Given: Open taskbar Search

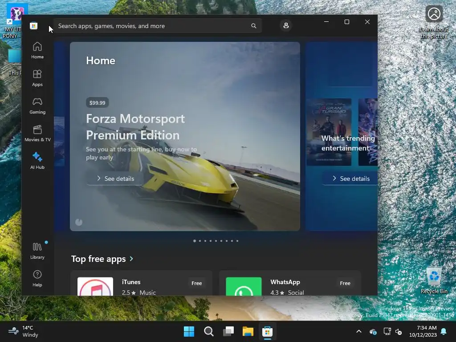Looking at the screenshot, I should [208, 331].
